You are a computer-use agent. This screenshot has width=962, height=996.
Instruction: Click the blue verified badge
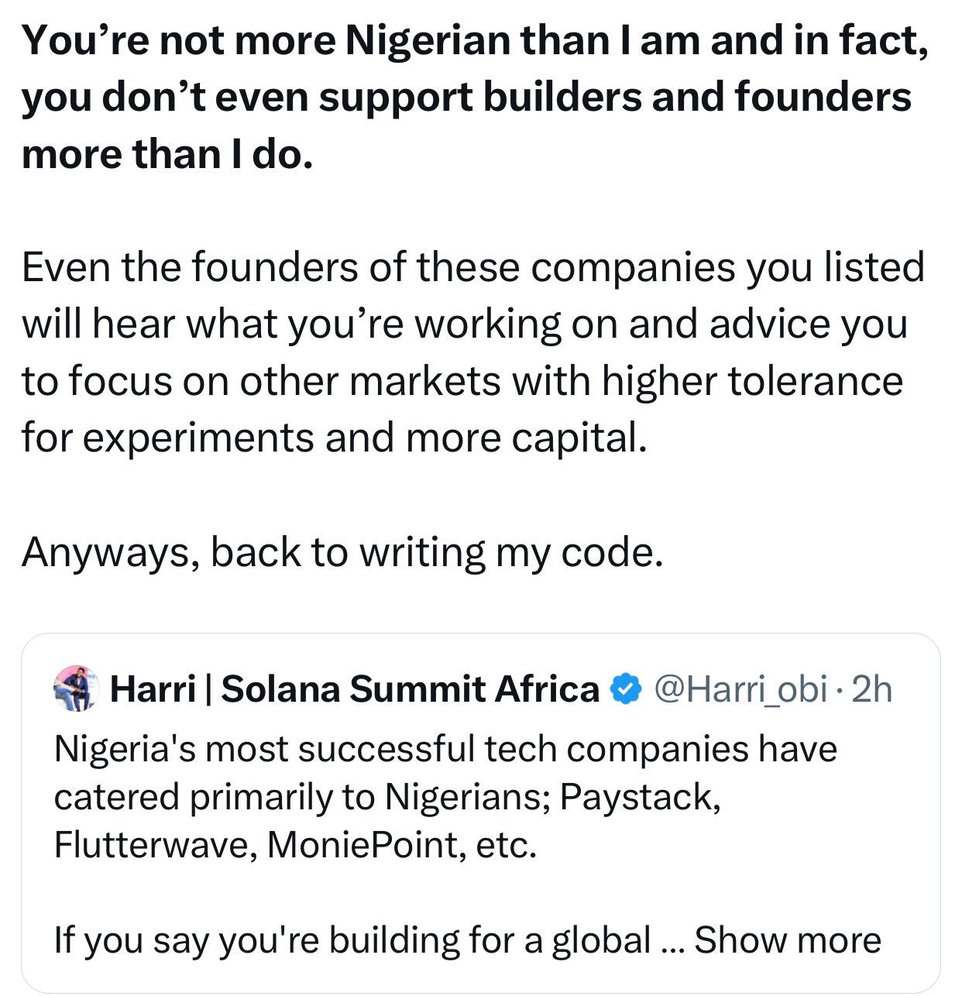pyautogui.click(x=627, y=689)
